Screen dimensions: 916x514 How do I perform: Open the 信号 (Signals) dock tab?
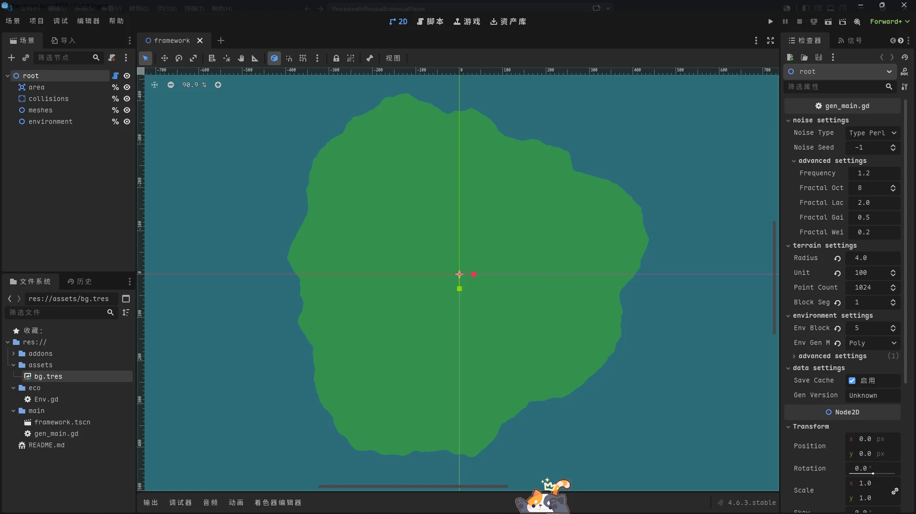[850, 40]
